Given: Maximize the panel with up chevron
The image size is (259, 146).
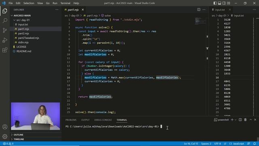Looking at the screenshot, I should tap(251, 120).
